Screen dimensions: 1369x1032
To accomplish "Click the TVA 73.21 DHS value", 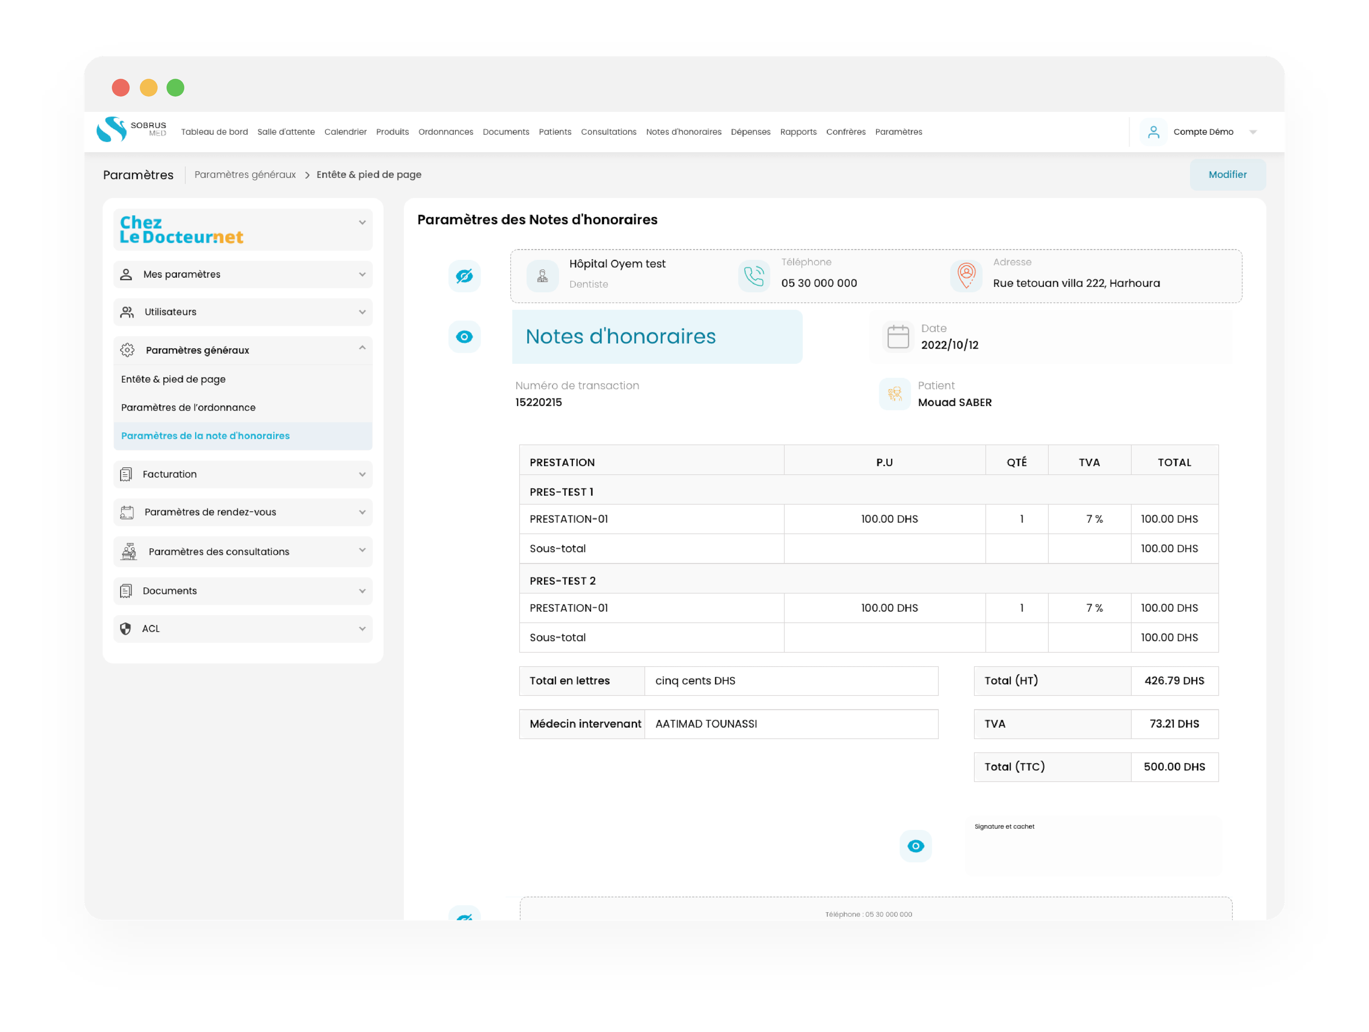I will (1174, 724).
